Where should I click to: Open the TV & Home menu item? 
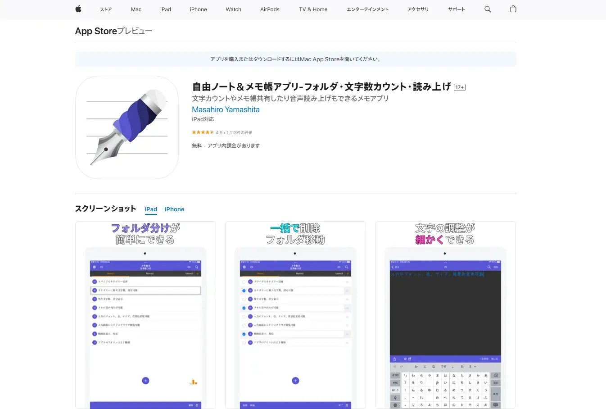pyautogui.click(x=313, y=9)
